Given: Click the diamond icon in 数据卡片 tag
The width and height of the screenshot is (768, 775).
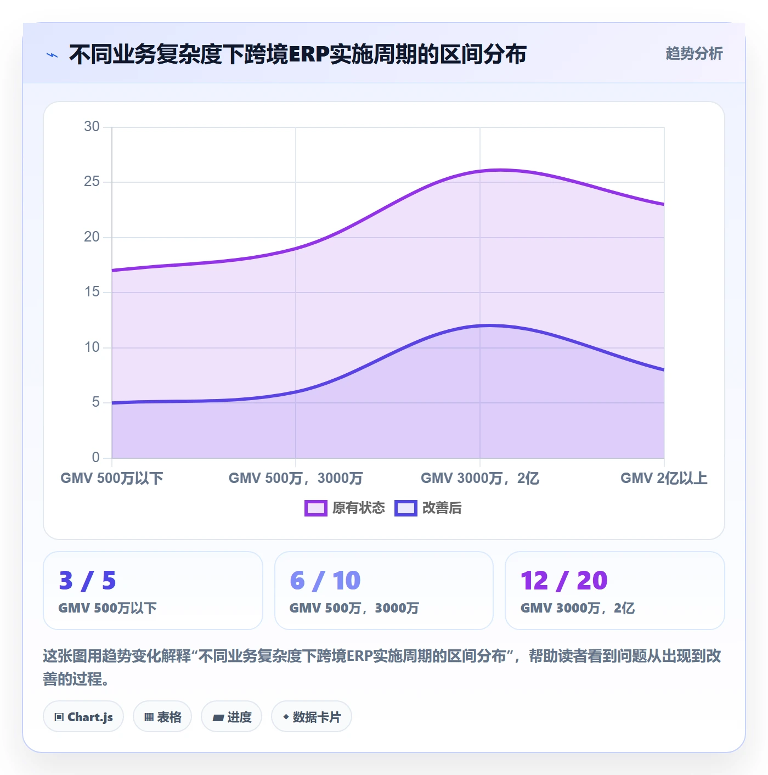Looking at the screenshot, I should click(286, 717).
